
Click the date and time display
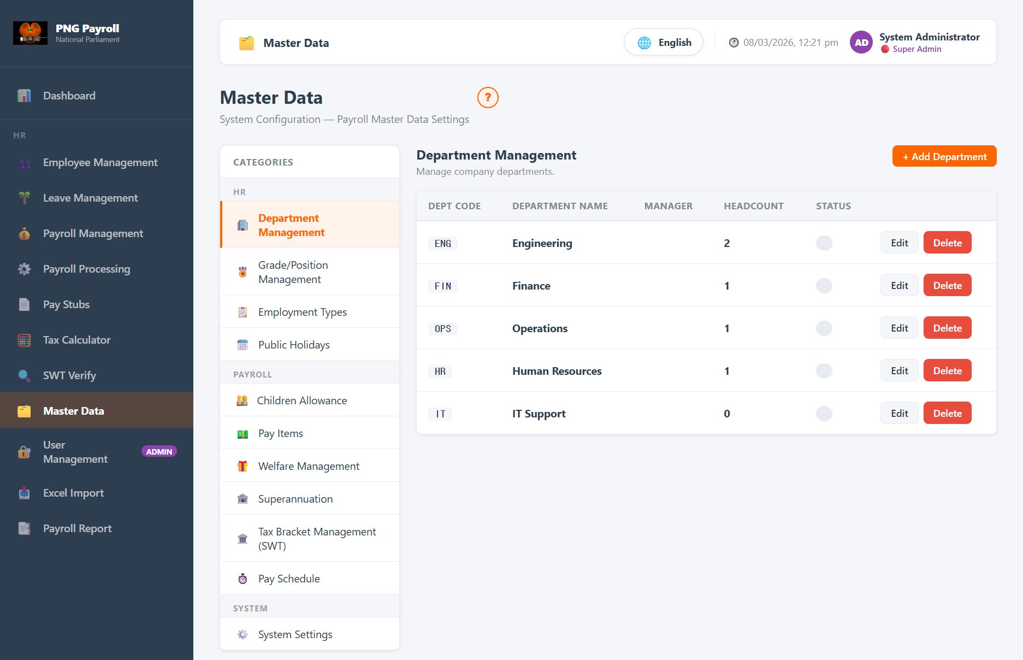[783, 43]
